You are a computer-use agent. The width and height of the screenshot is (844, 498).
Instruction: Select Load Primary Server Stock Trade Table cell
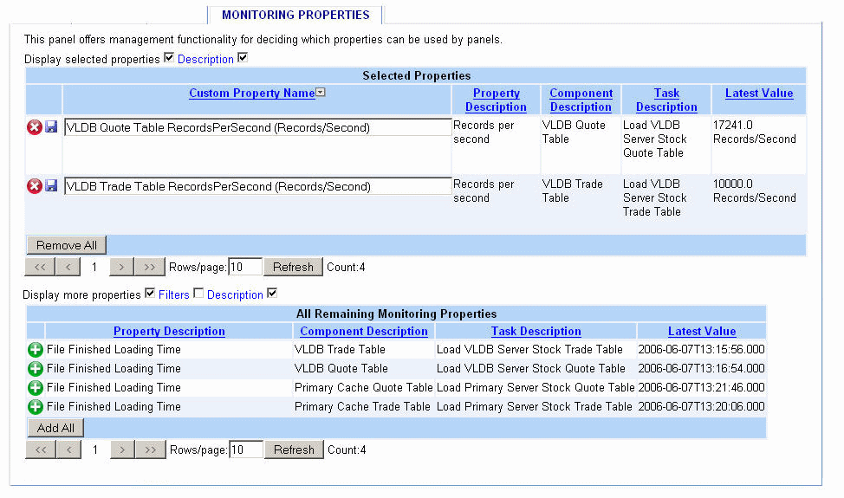coord(535,406)
